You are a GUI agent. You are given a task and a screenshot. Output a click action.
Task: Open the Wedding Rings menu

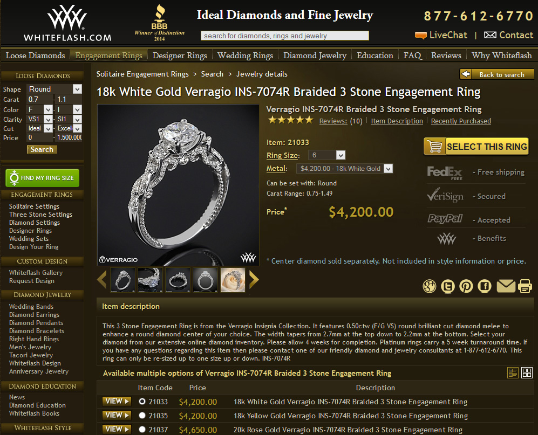(x=245, y=56)
